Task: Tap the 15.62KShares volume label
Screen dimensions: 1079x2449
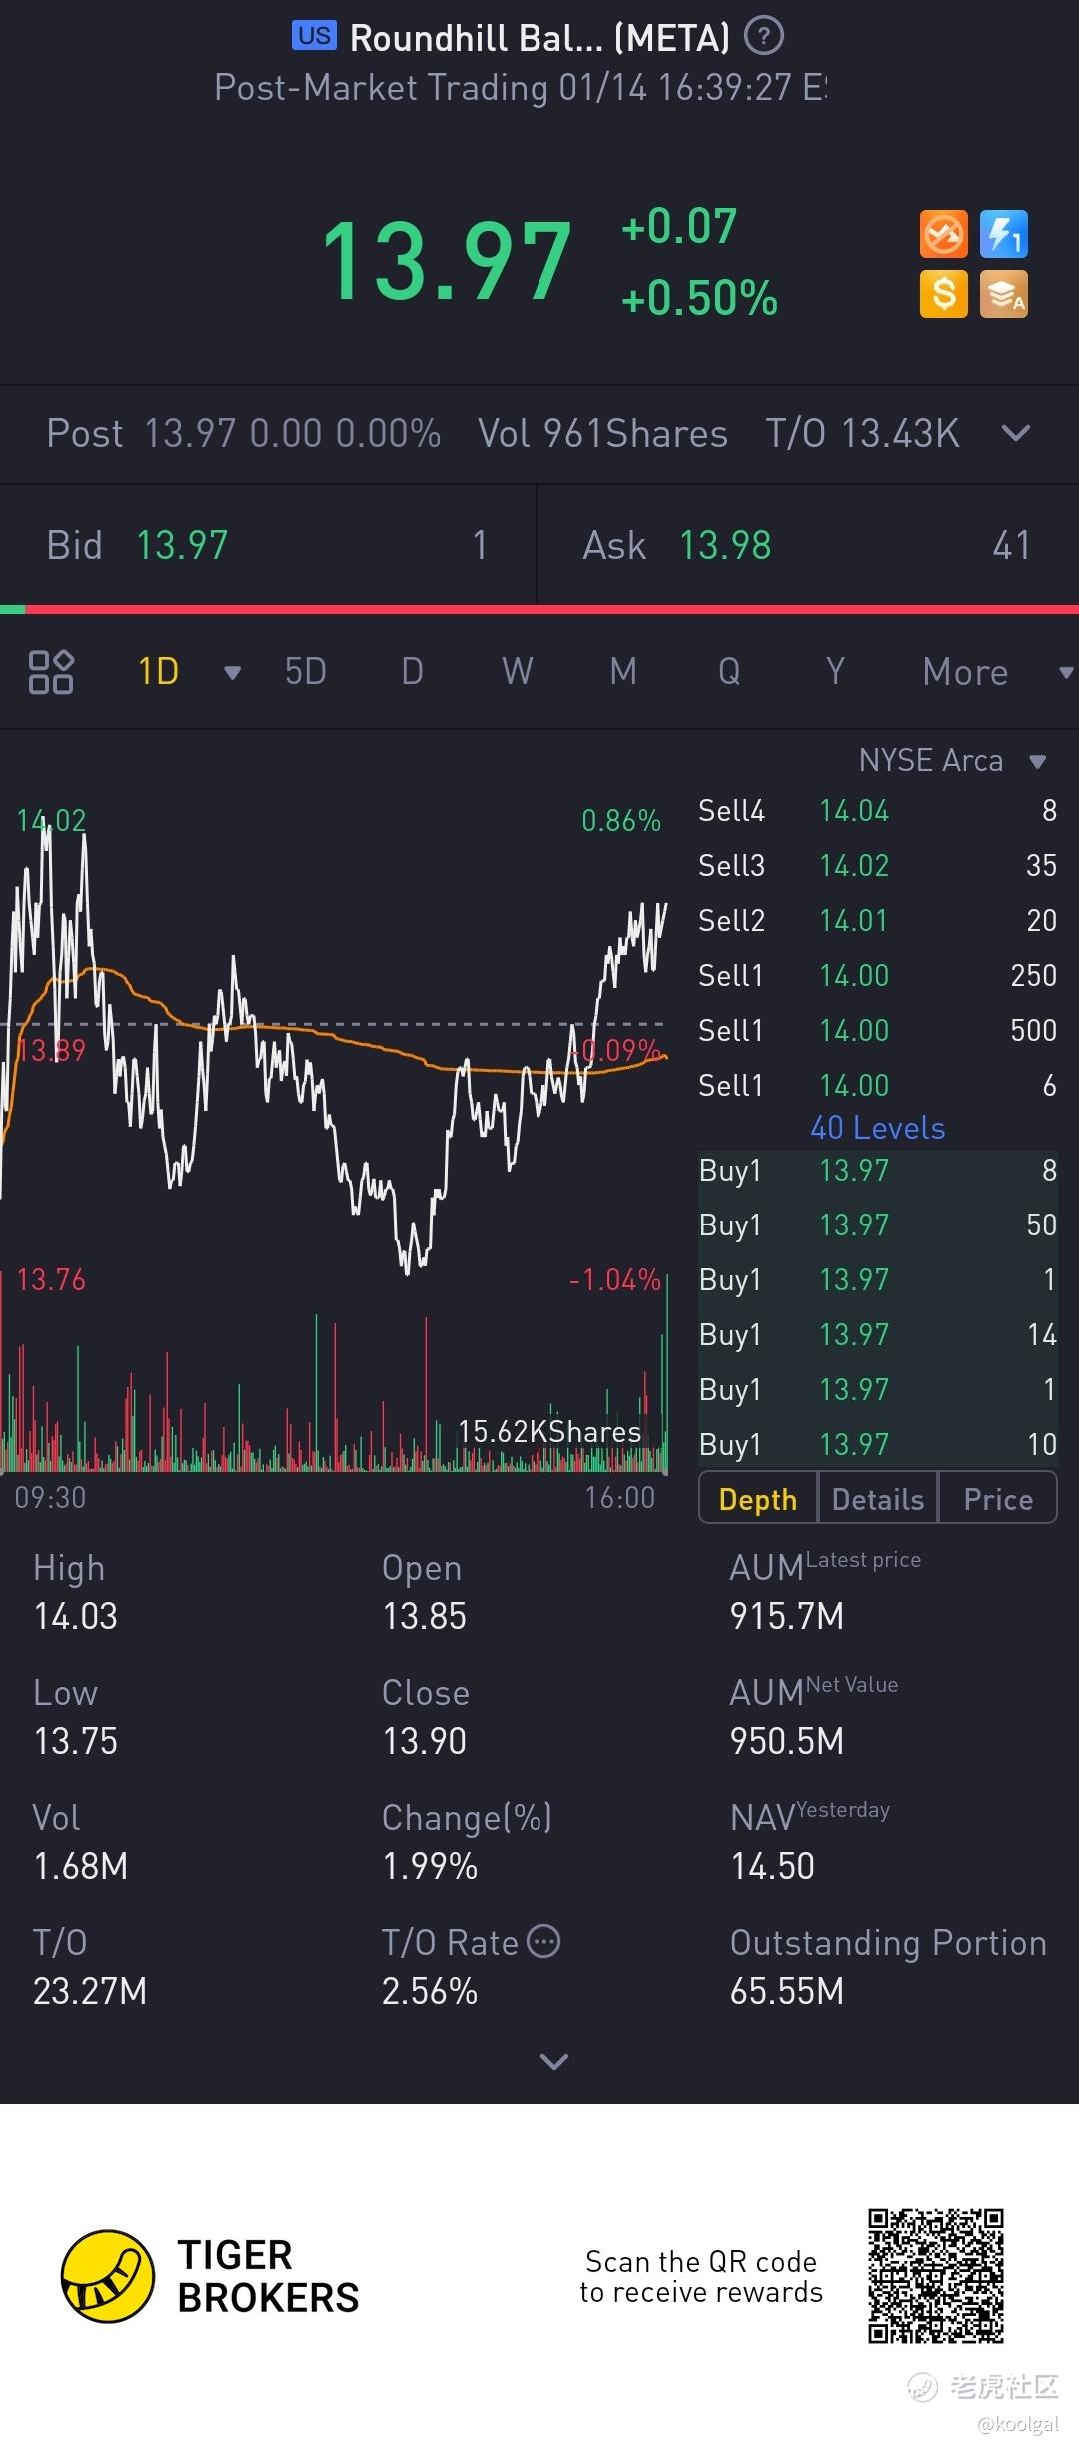Action: click(549, 1431)
